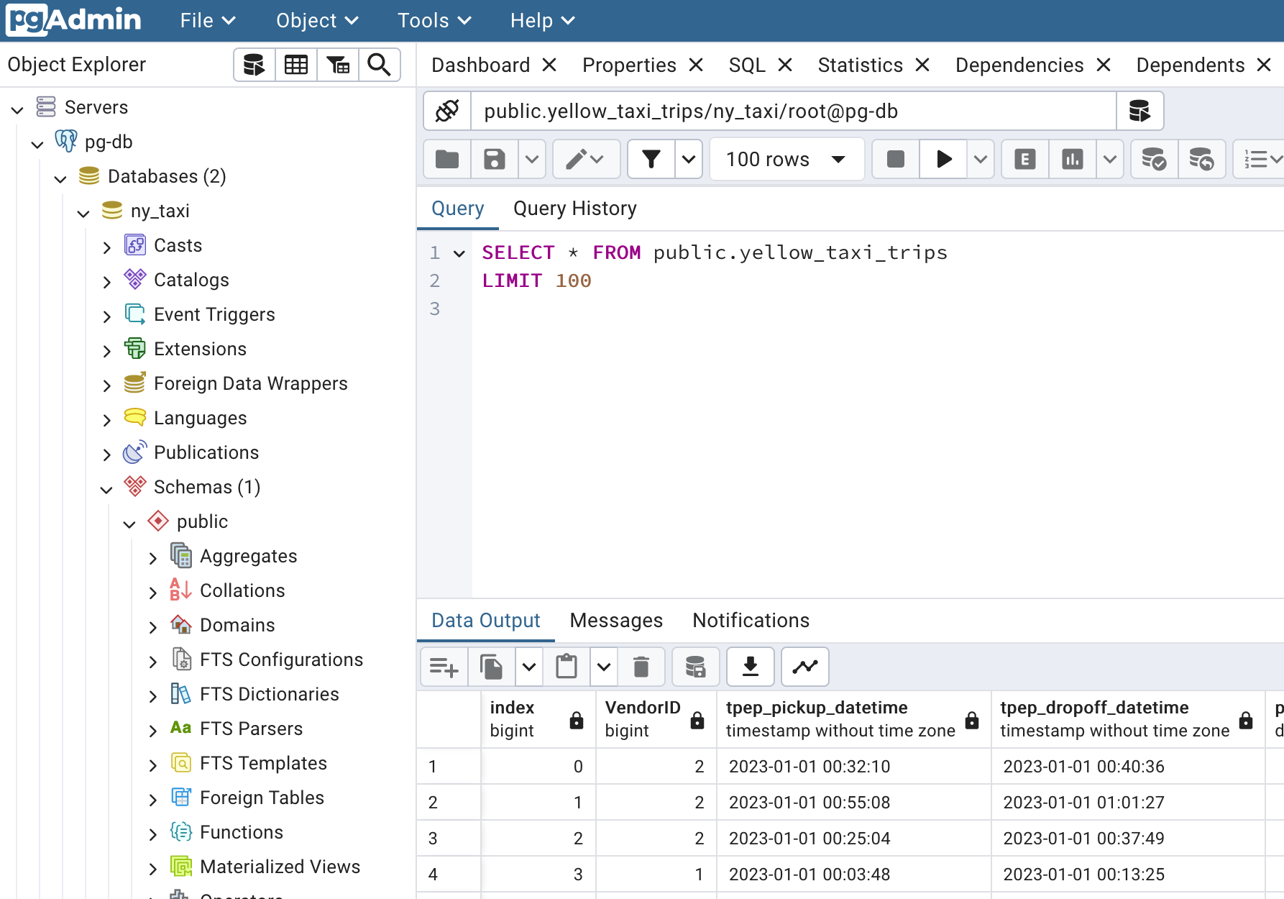The height and width of the screenshot is (899, 1284).
Task: Click the Rollback icon in the toolbar
Action: coord(1201,159)
